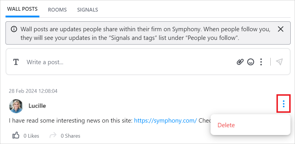Click the info icon in banner

pyautogui.click(x=14, y=29)
